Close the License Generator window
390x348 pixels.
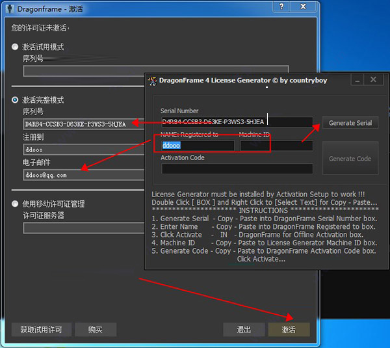373,80
